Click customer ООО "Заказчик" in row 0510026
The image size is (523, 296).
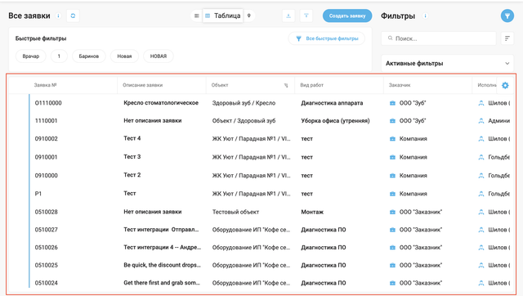[421, 247]
